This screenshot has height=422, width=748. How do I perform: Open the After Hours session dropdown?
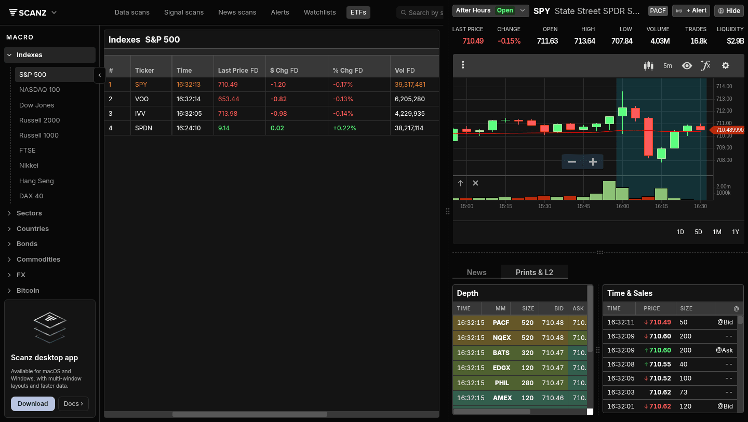[x=490, y=10]
